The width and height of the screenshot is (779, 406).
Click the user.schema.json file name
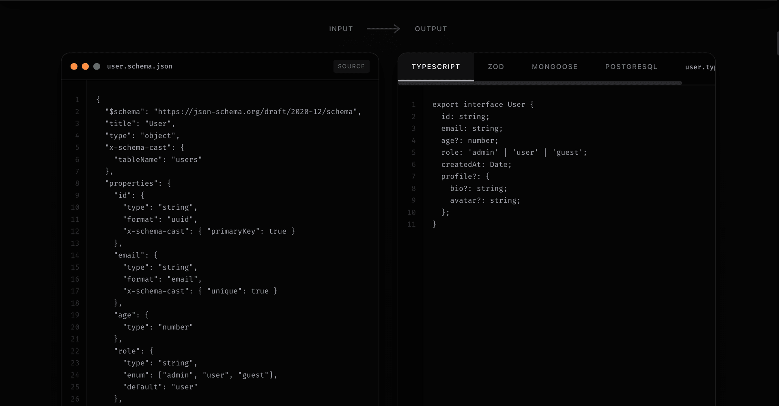point(140,66)
